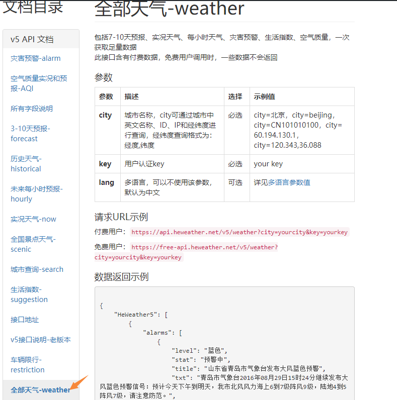Click the page title 全部天气-weather
The image size is (397, 400).
tap(169, 9)
